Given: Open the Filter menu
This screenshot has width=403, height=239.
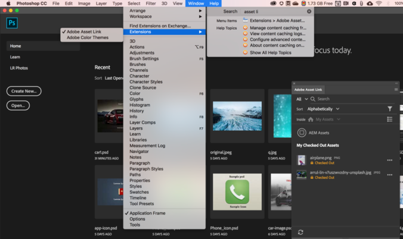Looking at the screenshot, I should coord(151,4).
